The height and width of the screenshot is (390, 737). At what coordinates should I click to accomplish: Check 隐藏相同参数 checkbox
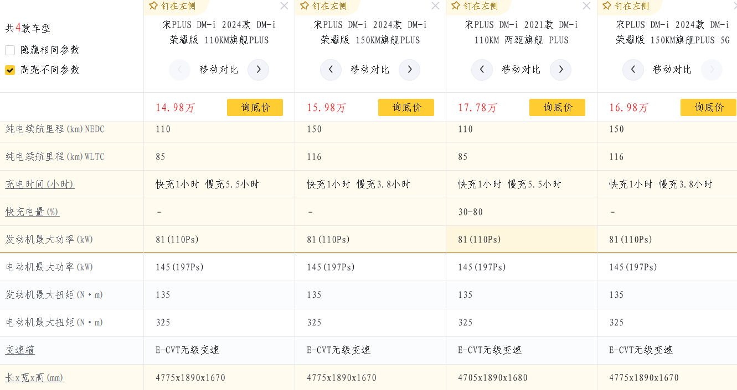(10, 50)
